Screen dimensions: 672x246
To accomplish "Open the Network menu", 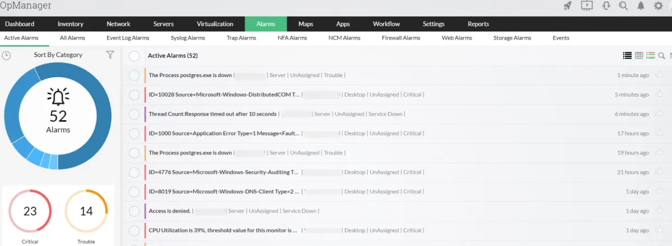I will (x=119, y=24).
